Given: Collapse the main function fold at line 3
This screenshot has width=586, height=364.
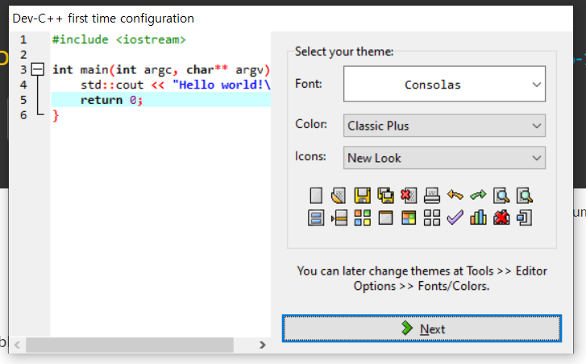Looking at the screenshot, I should [x=37, y=69].
